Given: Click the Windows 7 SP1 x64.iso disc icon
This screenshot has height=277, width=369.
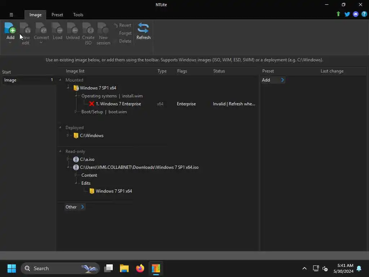Looking at the screenshot, I should [76, 167].
